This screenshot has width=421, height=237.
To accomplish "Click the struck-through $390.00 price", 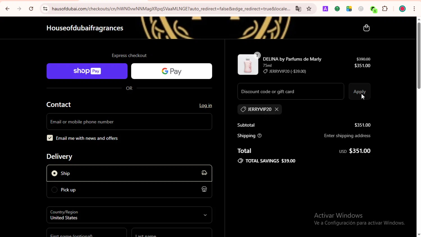I will (x=363, y=59).
